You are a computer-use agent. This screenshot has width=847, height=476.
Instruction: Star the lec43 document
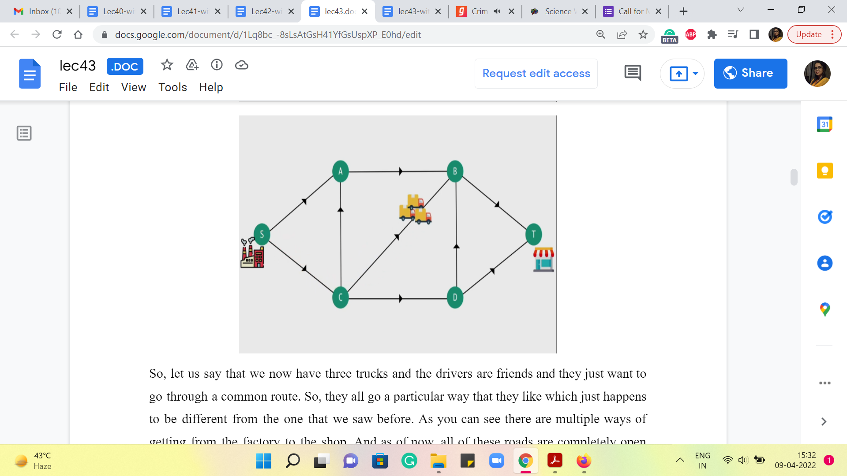pyautogui.click(x=167, y=65)
